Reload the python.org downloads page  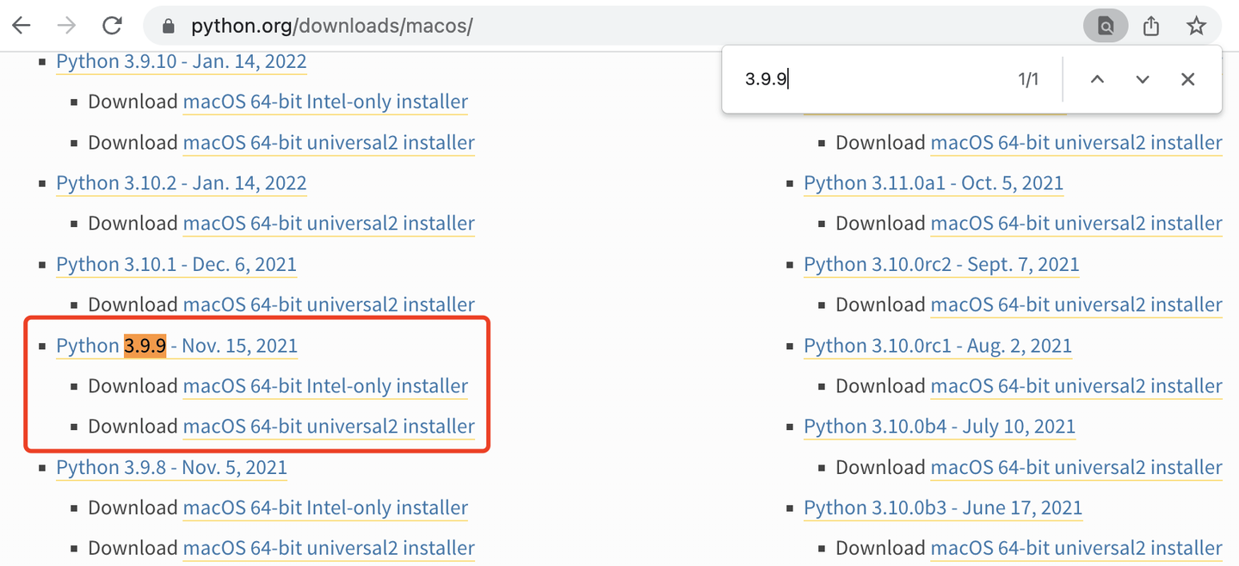112,25
